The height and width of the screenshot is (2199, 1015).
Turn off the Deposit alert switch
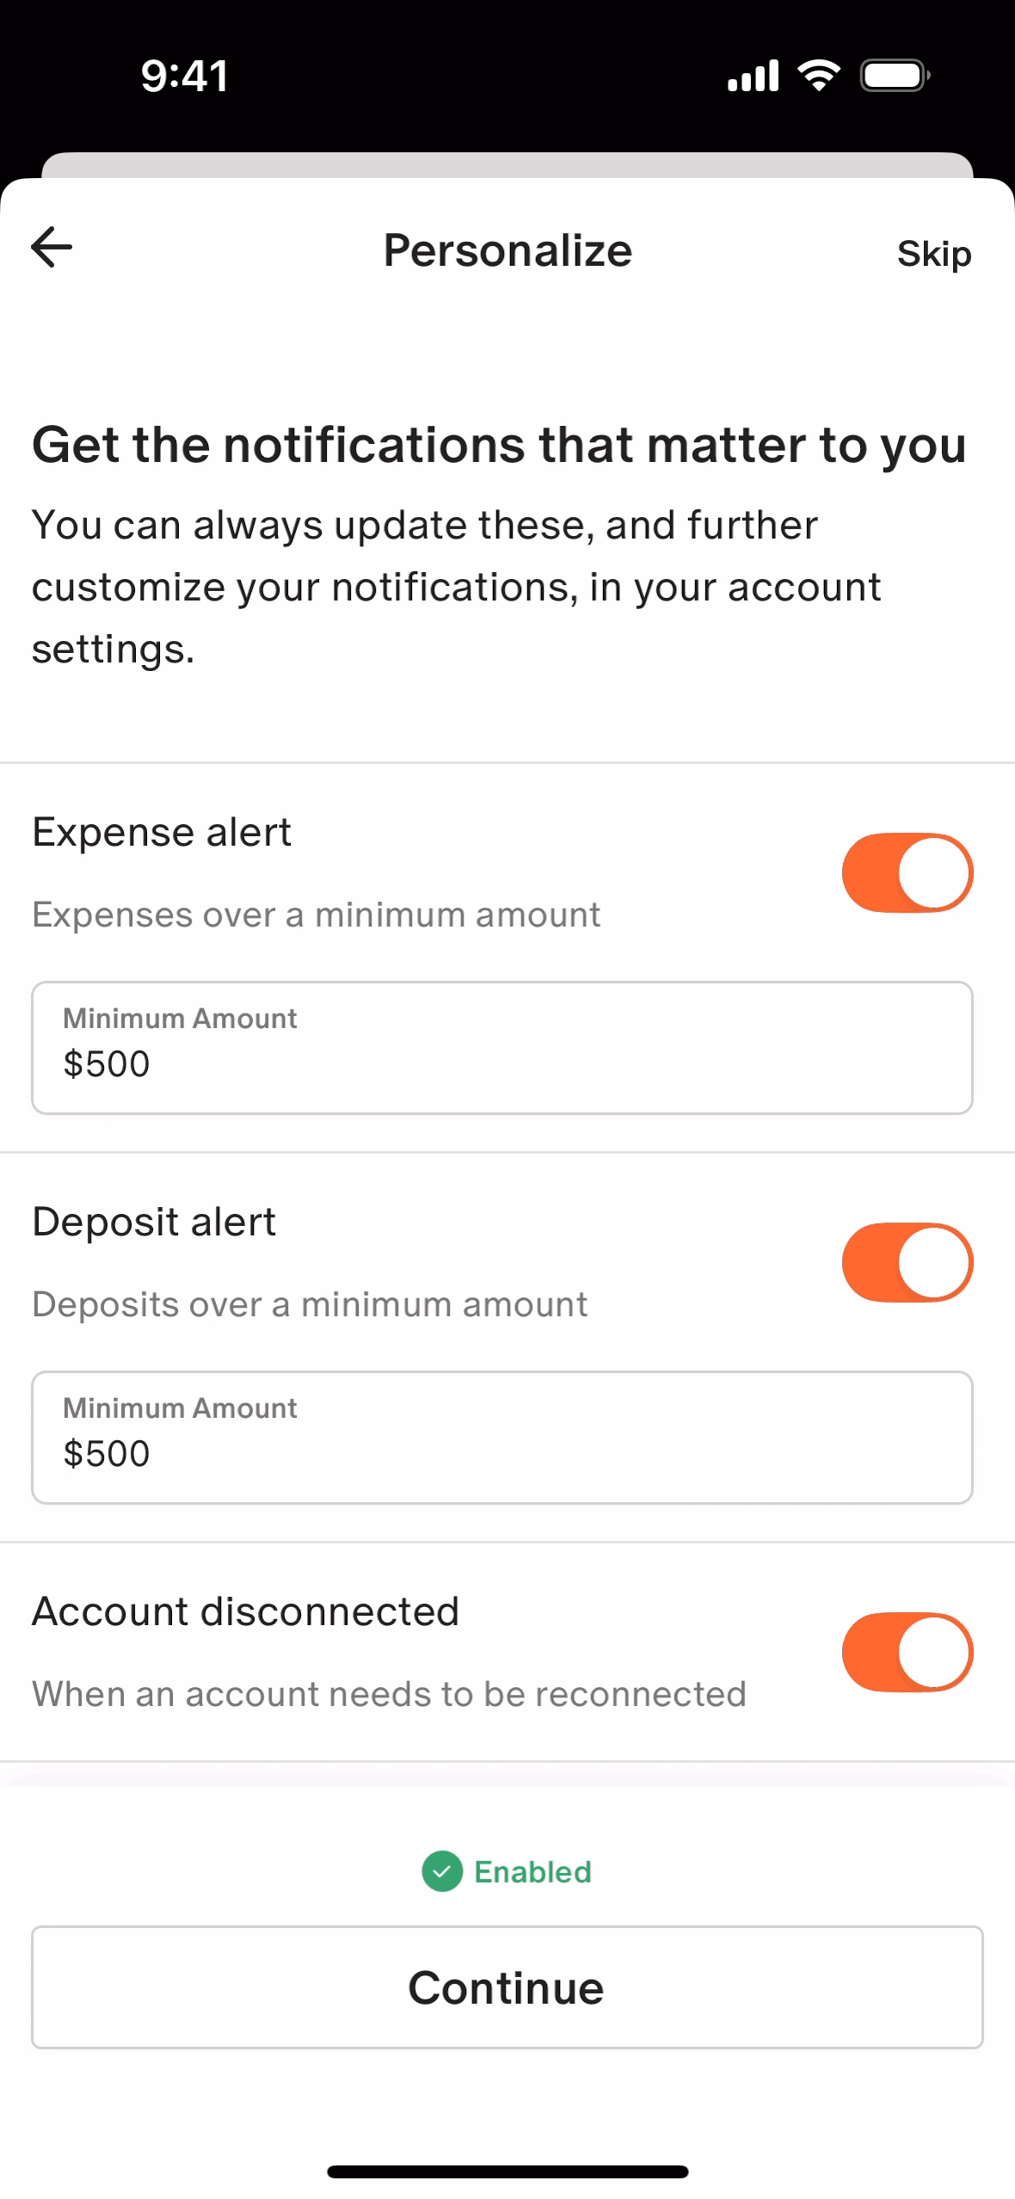907,1262
